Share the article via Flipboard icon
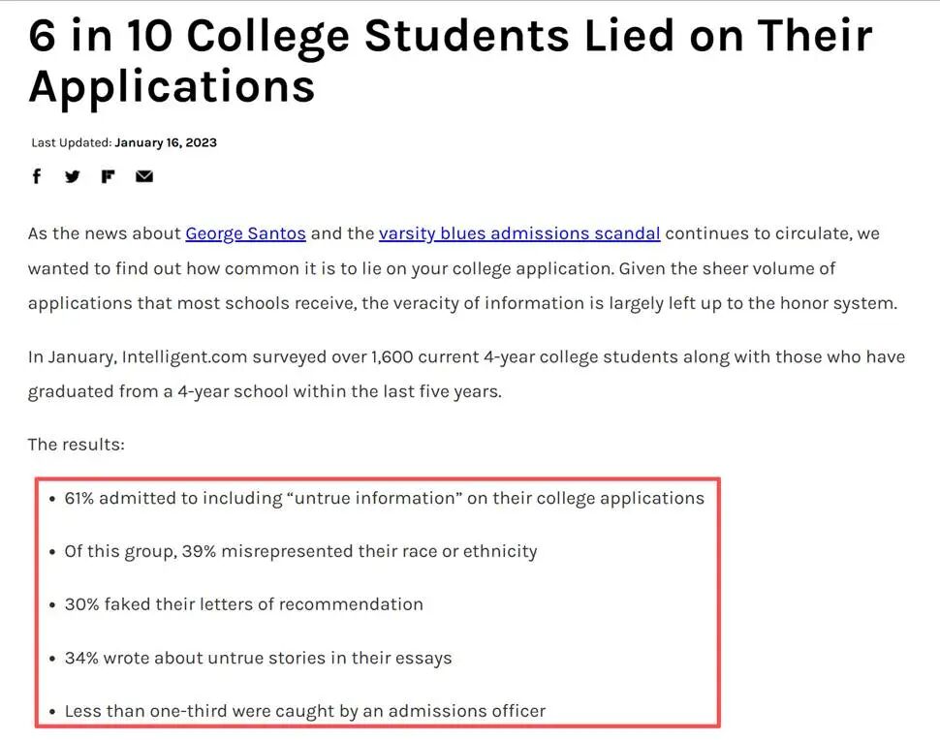 109,176
